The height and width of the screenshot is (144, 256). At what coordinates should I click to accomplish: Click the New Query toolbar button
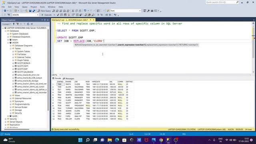click(x=44, y=11)
